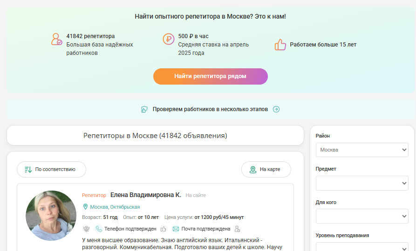Click the На сайте status text
The height and width of the screenshot is (251, 416).
coord(196,195)
